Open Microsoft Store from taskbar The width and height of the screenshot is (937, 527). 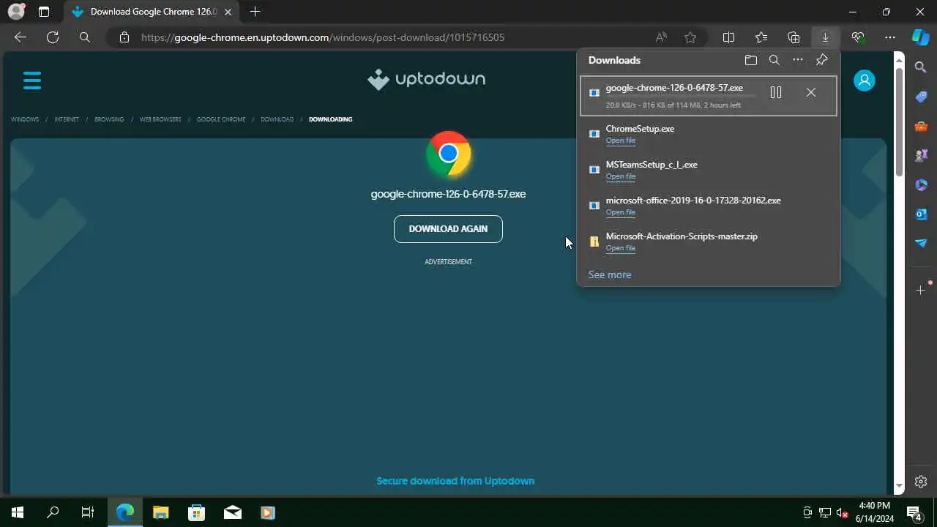[x=196, y=512]
